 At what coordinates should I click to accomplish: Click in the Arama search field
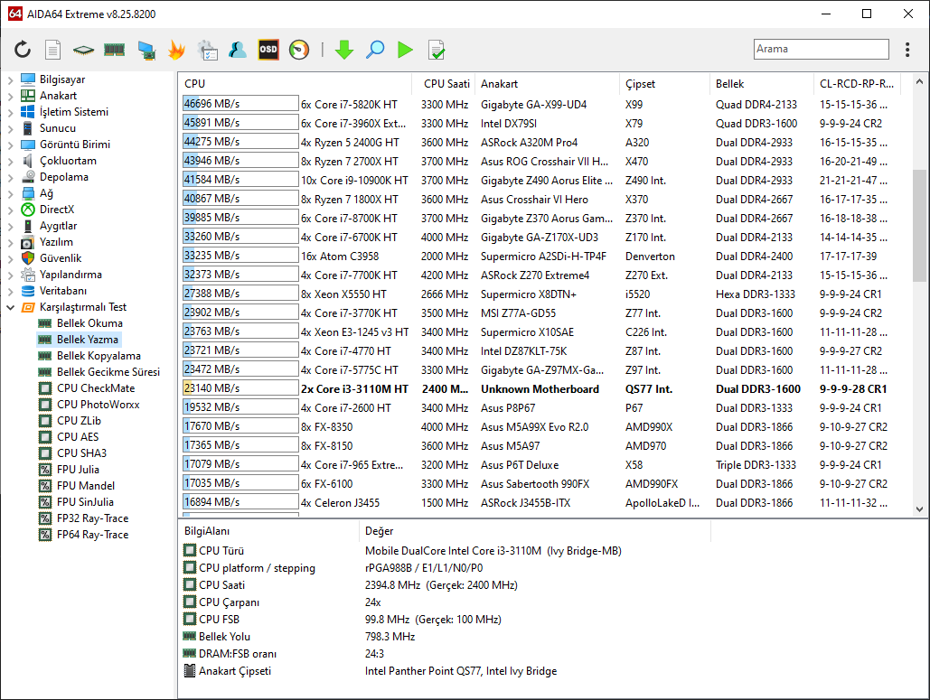click(x=822, y=49)
